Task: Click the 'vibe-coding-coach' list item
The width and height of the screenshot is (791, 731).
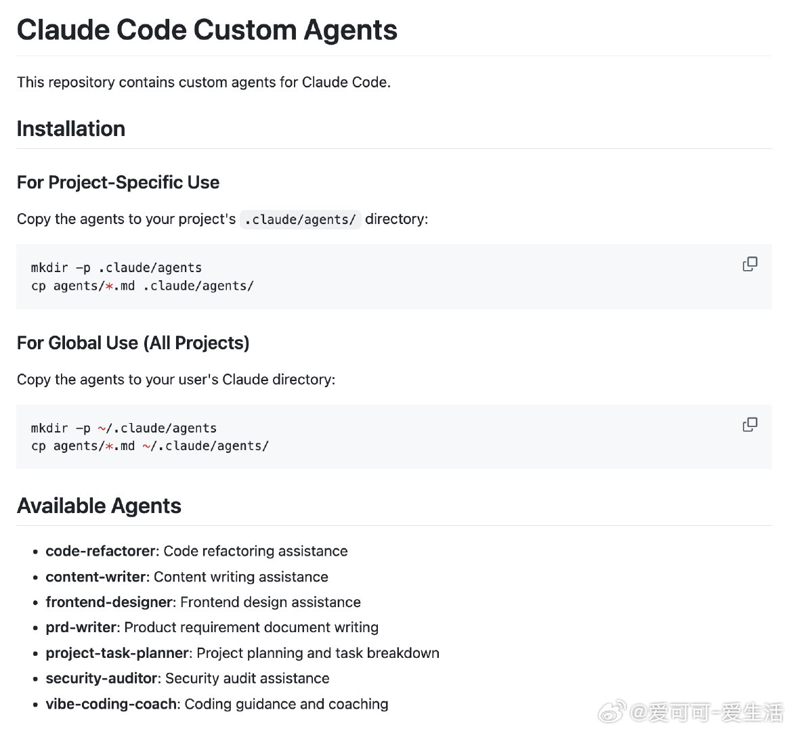Action: [217, 704]
